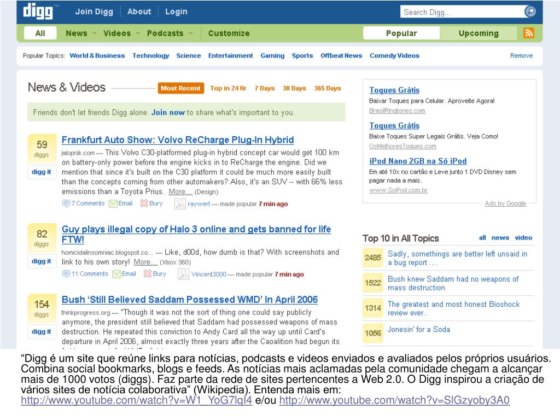Expand the News dropdown arrow
This screenshot has width=560, height=420.
[x=95, y=33]
